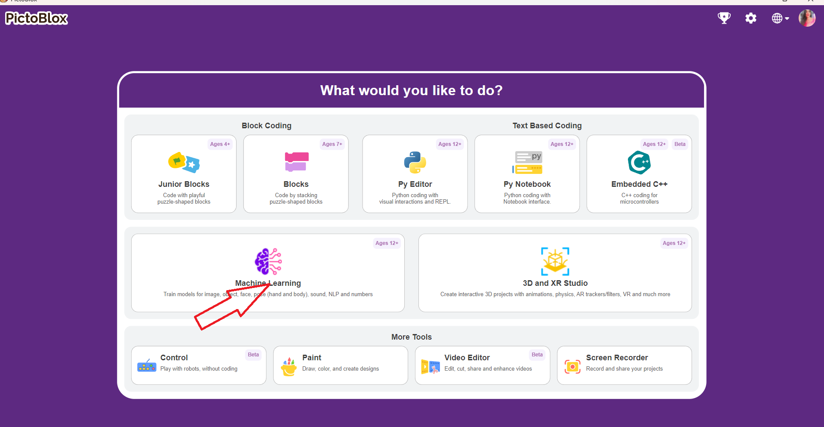
Task: Launch Py Editor by its title
Action: tap(415, 184)
